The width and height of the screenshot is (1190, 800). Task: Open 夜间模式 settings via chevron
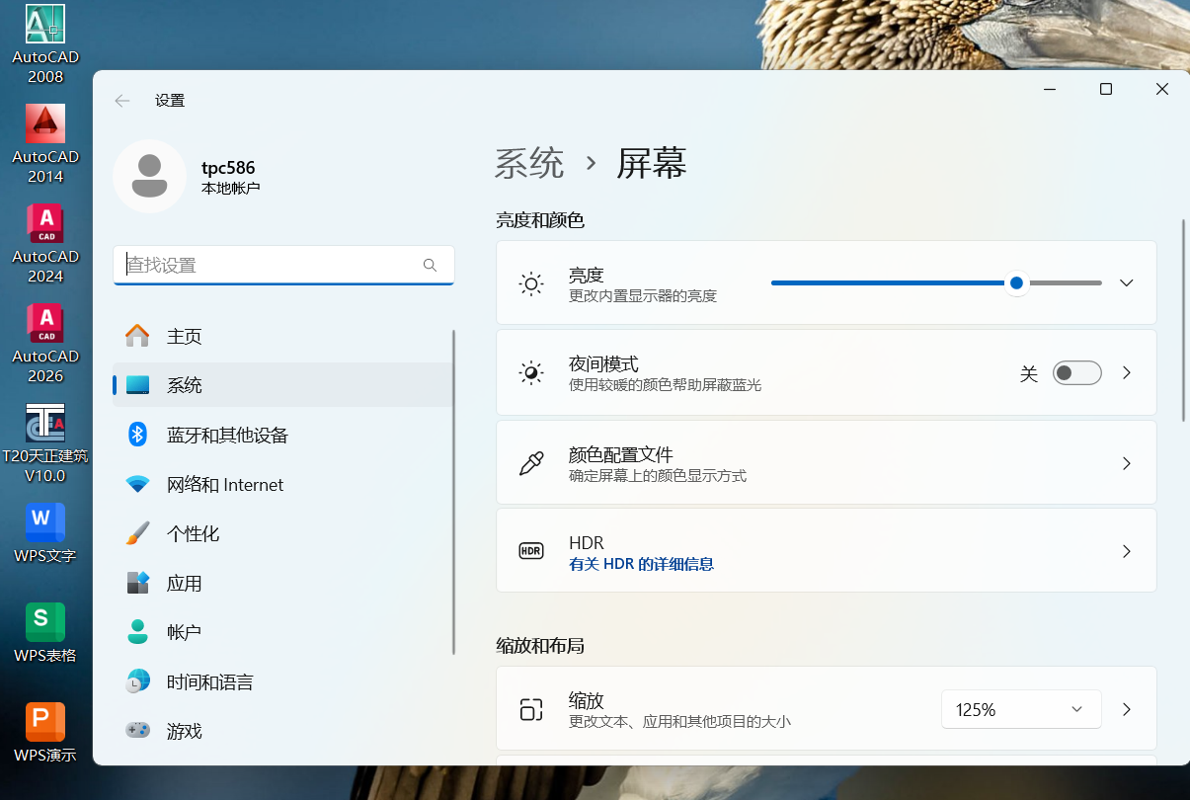click(1127, 372)
